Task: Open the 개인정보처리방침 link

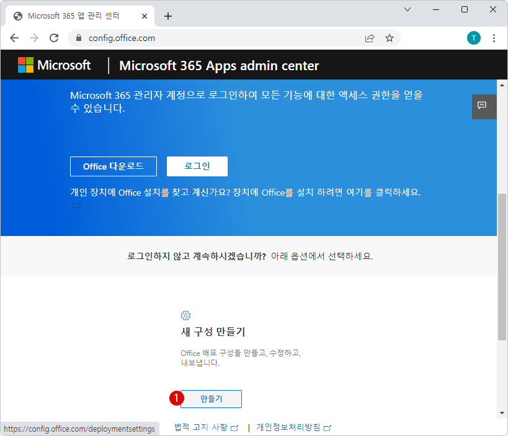Action: click(293, 427)
